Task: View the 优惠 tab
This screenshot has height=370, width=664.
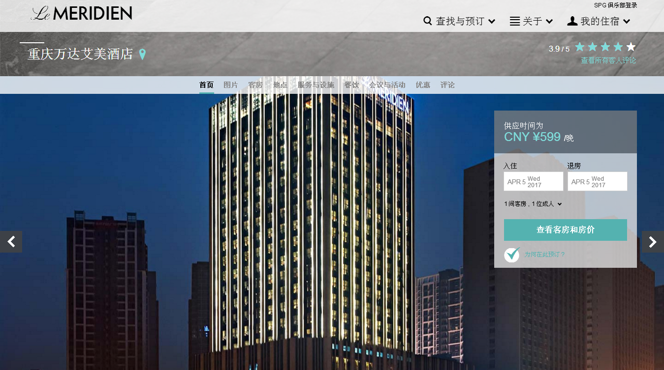Action: tap(423, 85)
